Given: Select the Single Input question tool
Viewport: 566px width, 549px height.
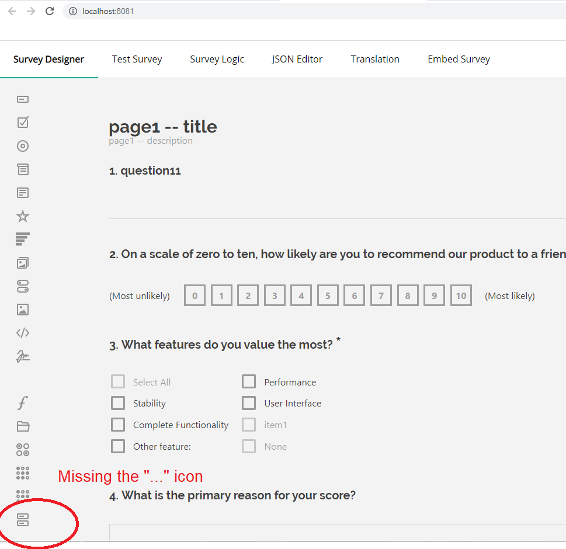Looking at the screenshot, I should 22,99.
